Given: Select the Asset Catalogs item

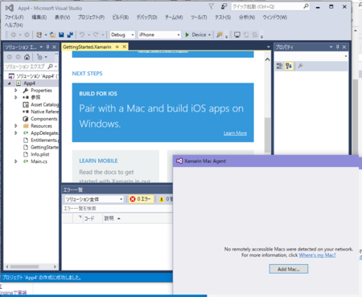Looking at the screenshot, I should pos(41,104).
